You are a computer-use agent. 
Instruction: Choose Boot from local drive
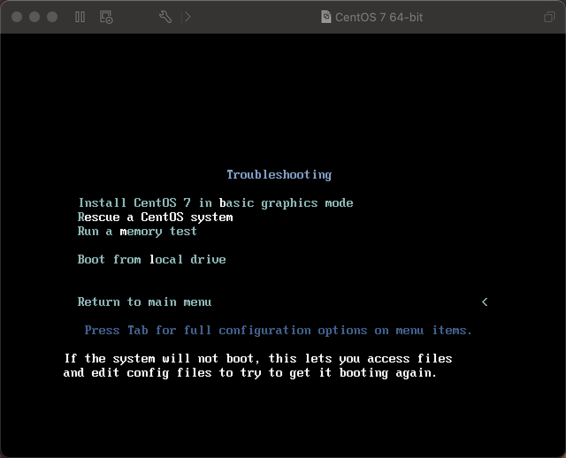point(152,260)
